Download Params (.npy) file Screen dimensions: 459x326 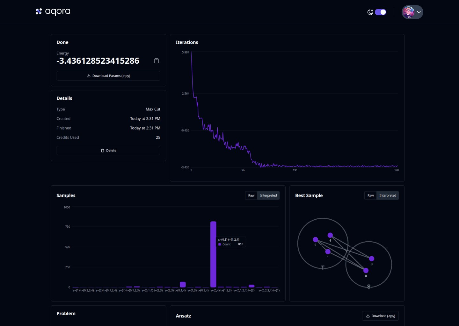coord(108,76)
